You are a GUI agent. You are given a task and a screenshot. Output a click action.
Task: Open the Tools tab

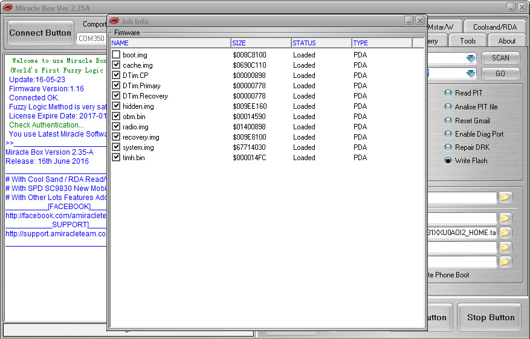[468, 41]
